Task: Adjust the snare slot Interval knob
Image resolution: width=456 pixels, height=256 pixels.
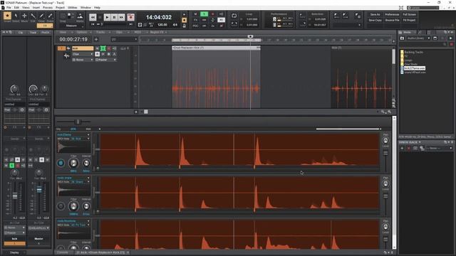Action: coord(86,206)
